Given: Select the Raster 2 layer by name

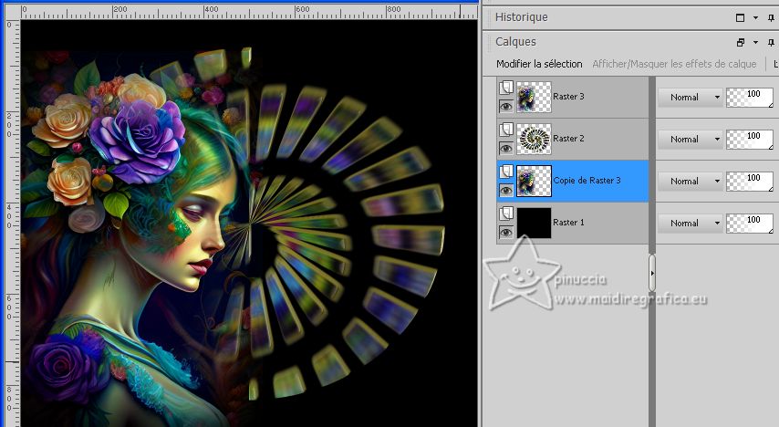Looking at the screenshot, I should point(568,139).
